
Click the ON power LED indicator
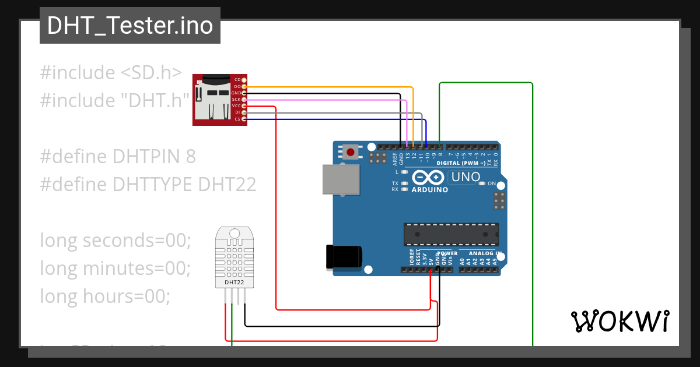point(482,183)
